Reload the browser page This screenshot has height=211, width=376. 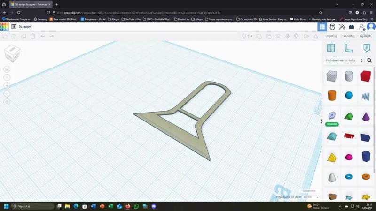point(19,13)
